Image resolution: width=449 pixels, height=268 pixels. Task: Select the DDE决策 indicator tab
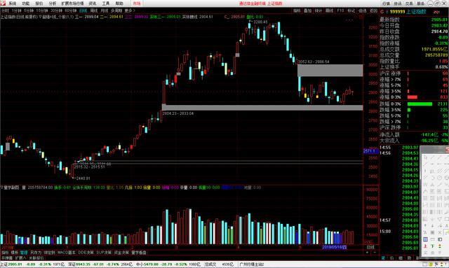pyautogui.click(x=86, y=253)
